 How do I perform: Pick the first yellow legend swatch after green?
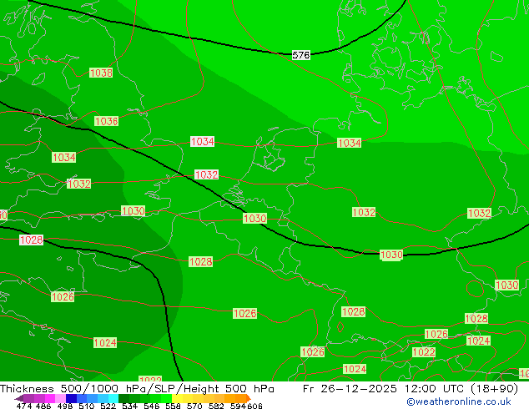point(177,398)
